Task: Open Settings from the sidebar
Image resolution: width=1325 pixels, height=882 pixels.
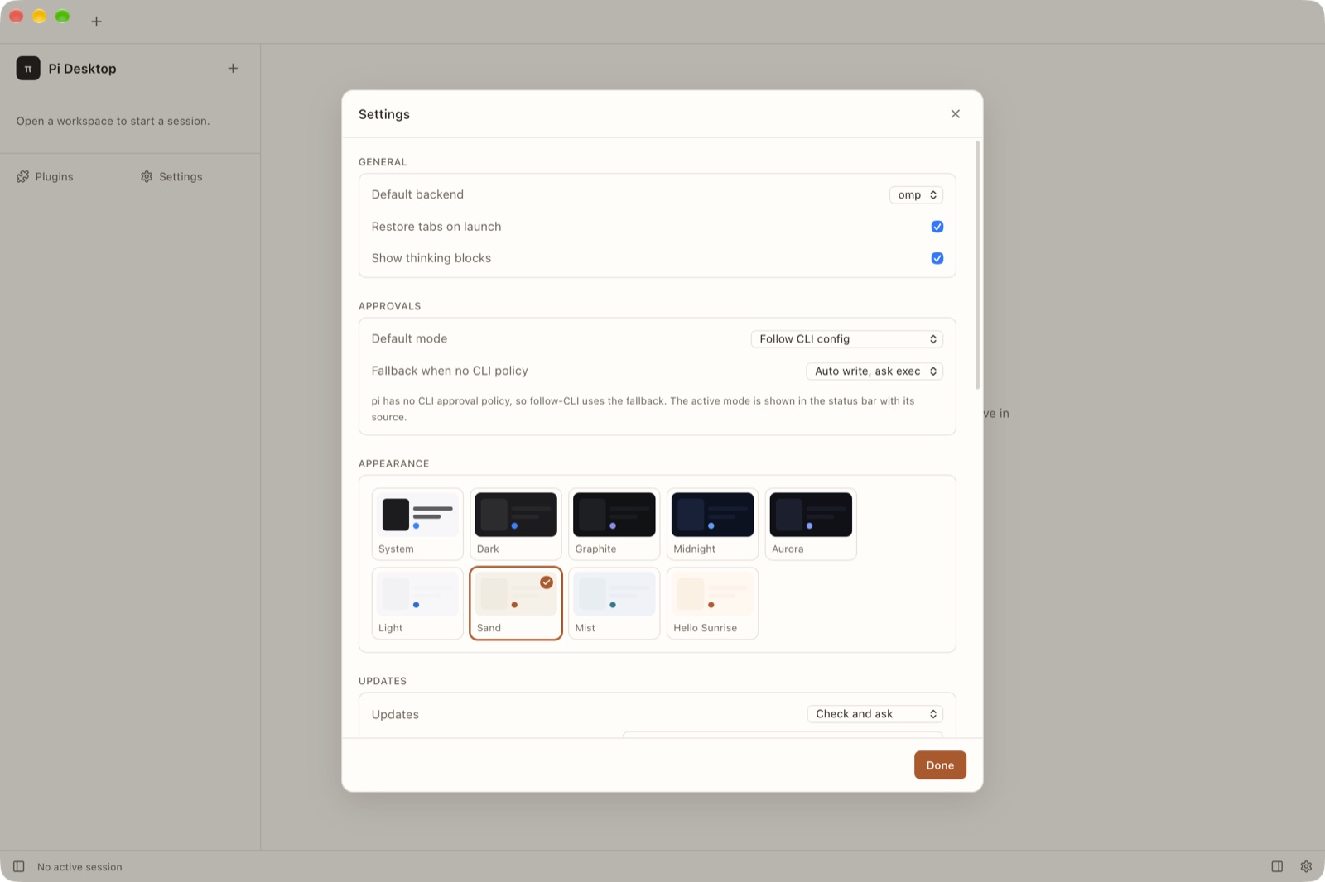Action: pyautogui.click(x=171, y=177)
